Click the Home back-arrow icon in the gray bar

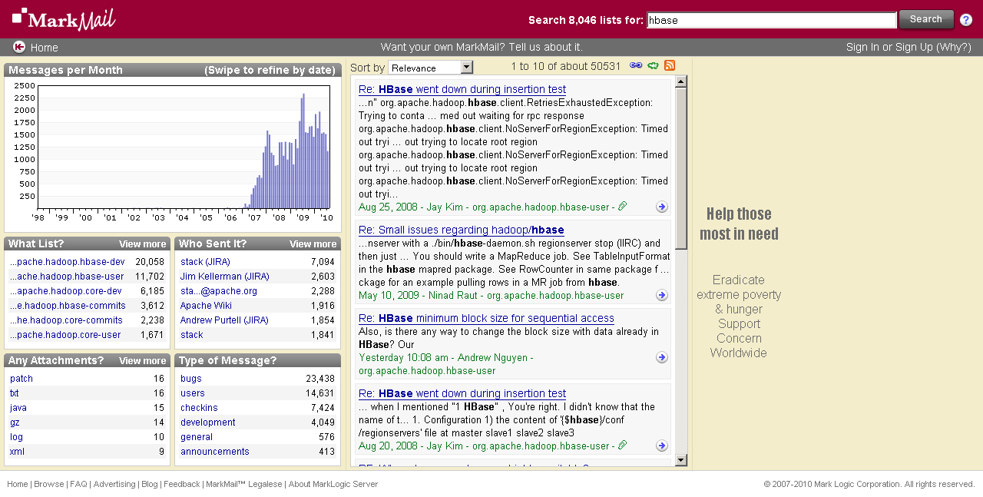[x=19, y=47]
